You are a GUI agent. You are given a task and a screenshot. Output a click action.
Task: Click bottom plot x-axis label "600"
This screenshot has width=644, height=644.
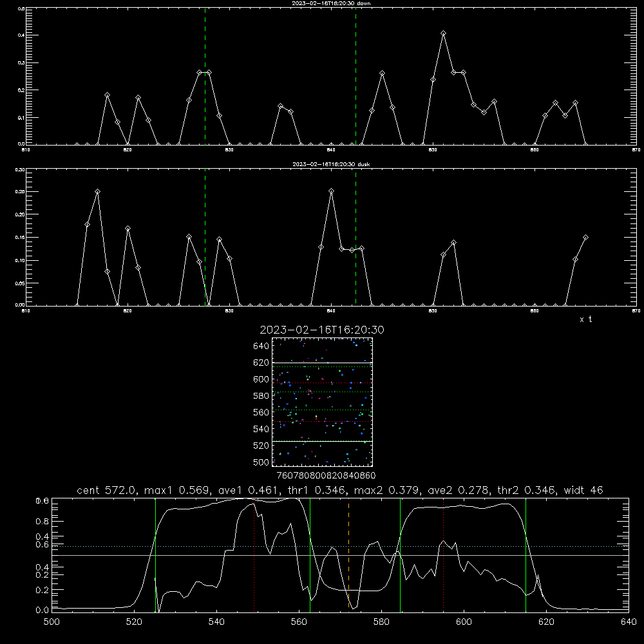464,622
